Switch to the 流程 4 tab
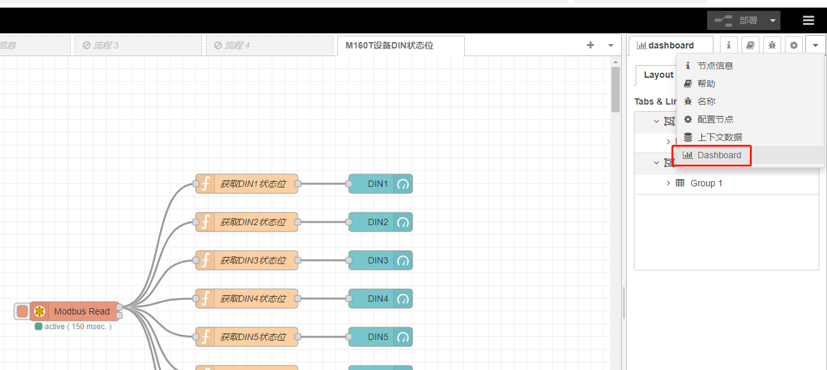Image resolution: width=827 pixels, height=370 pixels. [270, 45]
